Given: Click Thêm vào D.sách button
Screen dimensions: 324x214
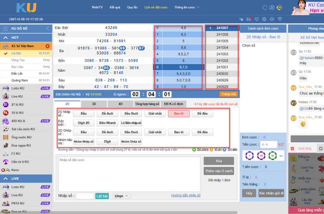Looking at the screenshot, I should (219, 171).
